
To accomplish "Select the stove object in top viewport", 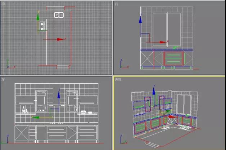I will point(42,26).
